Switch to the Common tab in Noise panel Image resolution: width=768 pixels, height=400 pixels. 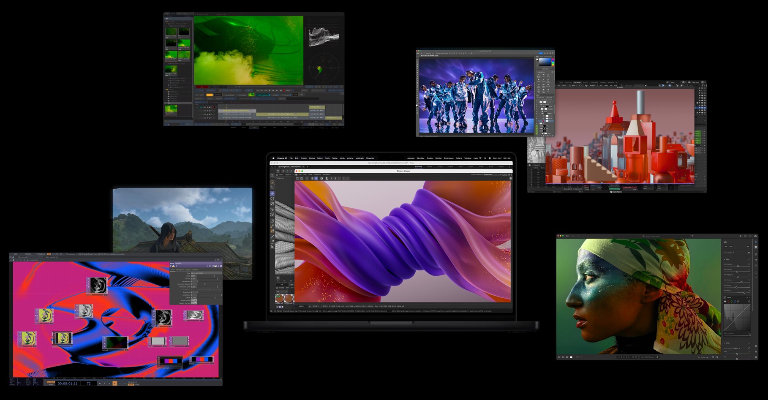point(195,270)
